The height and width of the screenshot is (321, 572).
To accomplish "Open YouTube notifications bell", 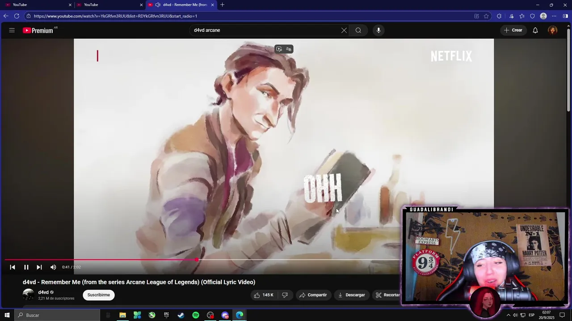I will pos(535,30).
